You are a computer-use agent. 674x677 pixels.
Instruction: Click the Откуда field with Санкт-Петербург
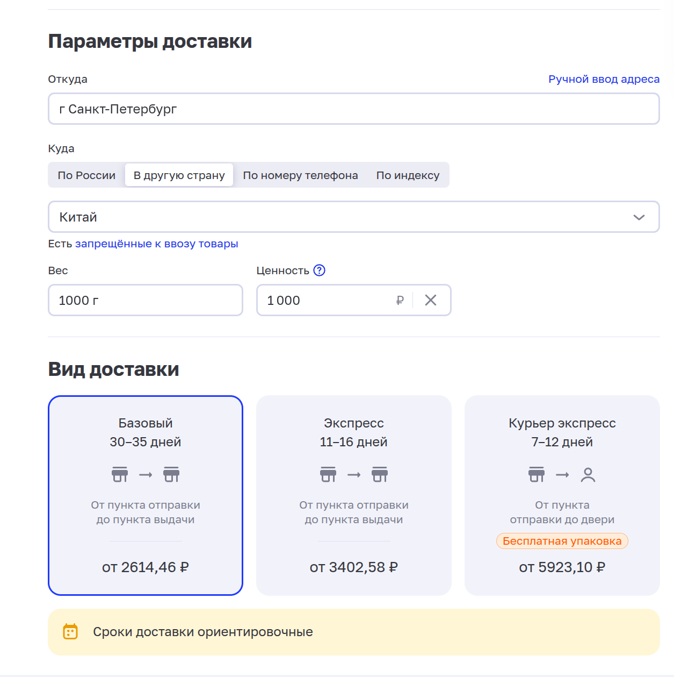coord(353,109)
